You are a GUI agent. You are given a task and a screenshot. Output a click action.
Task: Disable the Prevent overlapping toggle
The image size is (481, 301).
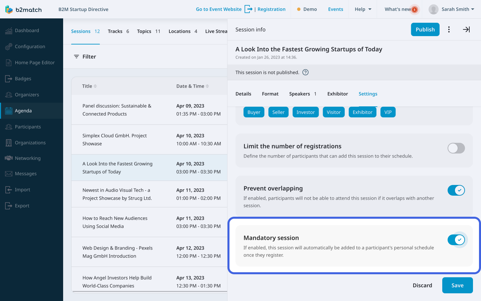456,190
